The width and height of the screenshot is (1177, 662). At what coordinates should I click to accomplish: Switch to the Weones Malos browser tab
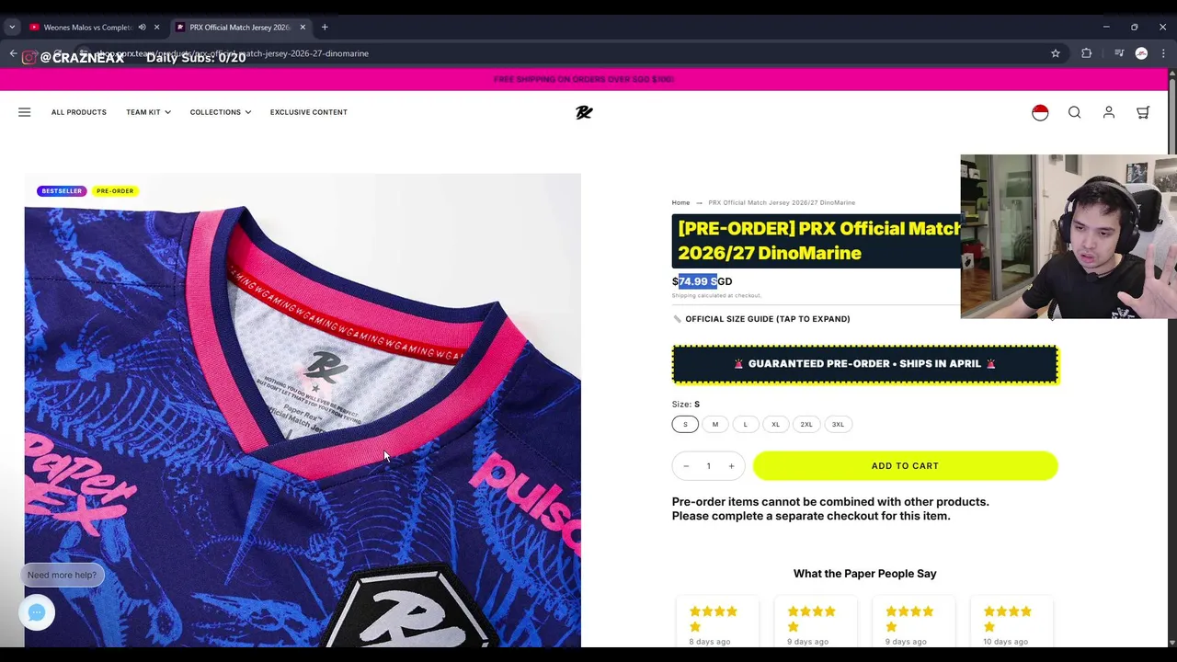(88, 28)
